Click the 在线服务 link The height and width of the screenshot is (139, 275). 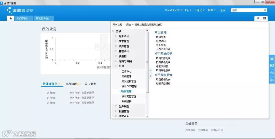pos(190,130)
